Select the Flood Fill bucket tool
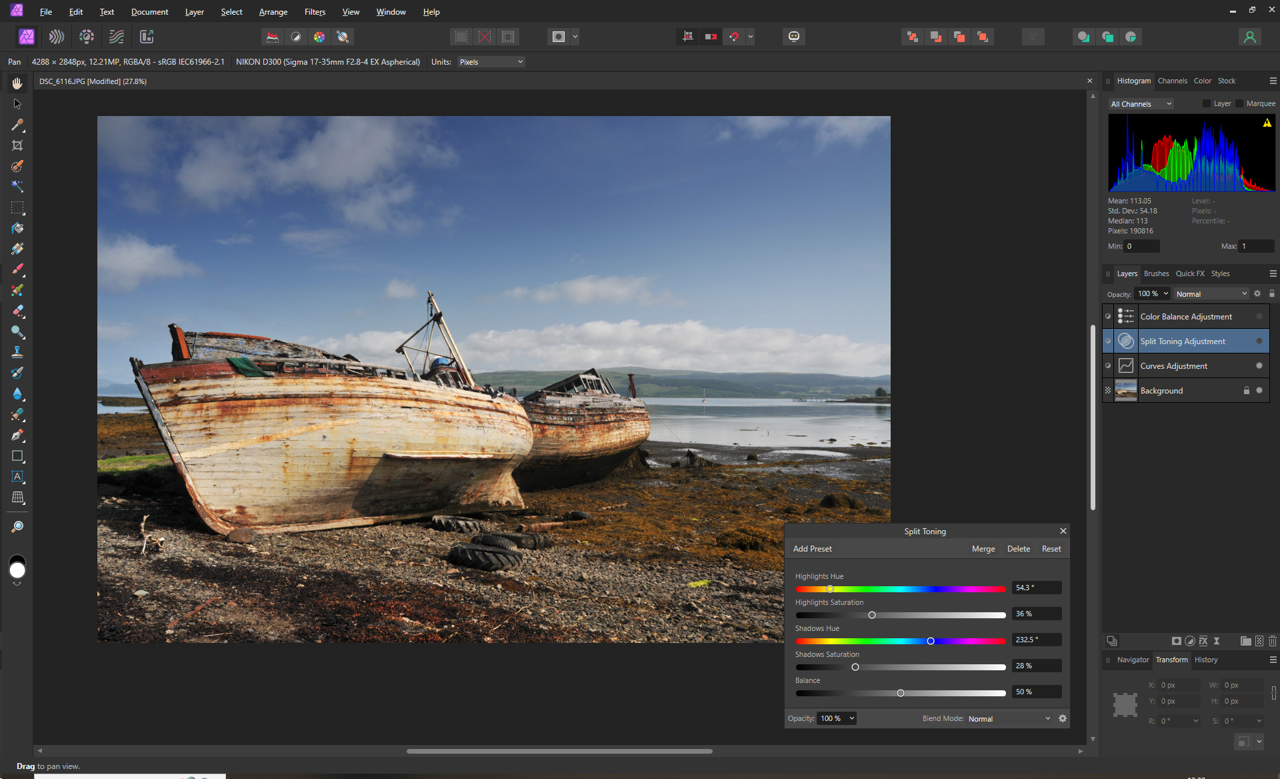 [17, 228]
